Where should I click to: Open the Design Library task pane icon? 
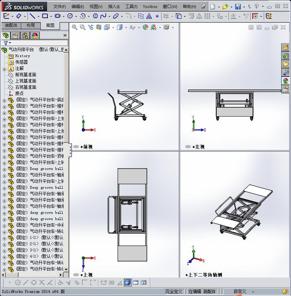click(285, 56)
